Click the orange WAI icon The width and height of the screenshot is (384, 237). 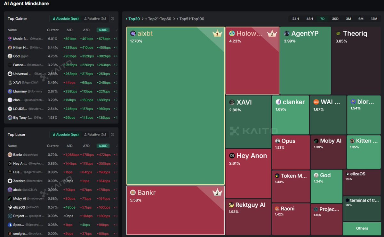(x=316, y=102)
